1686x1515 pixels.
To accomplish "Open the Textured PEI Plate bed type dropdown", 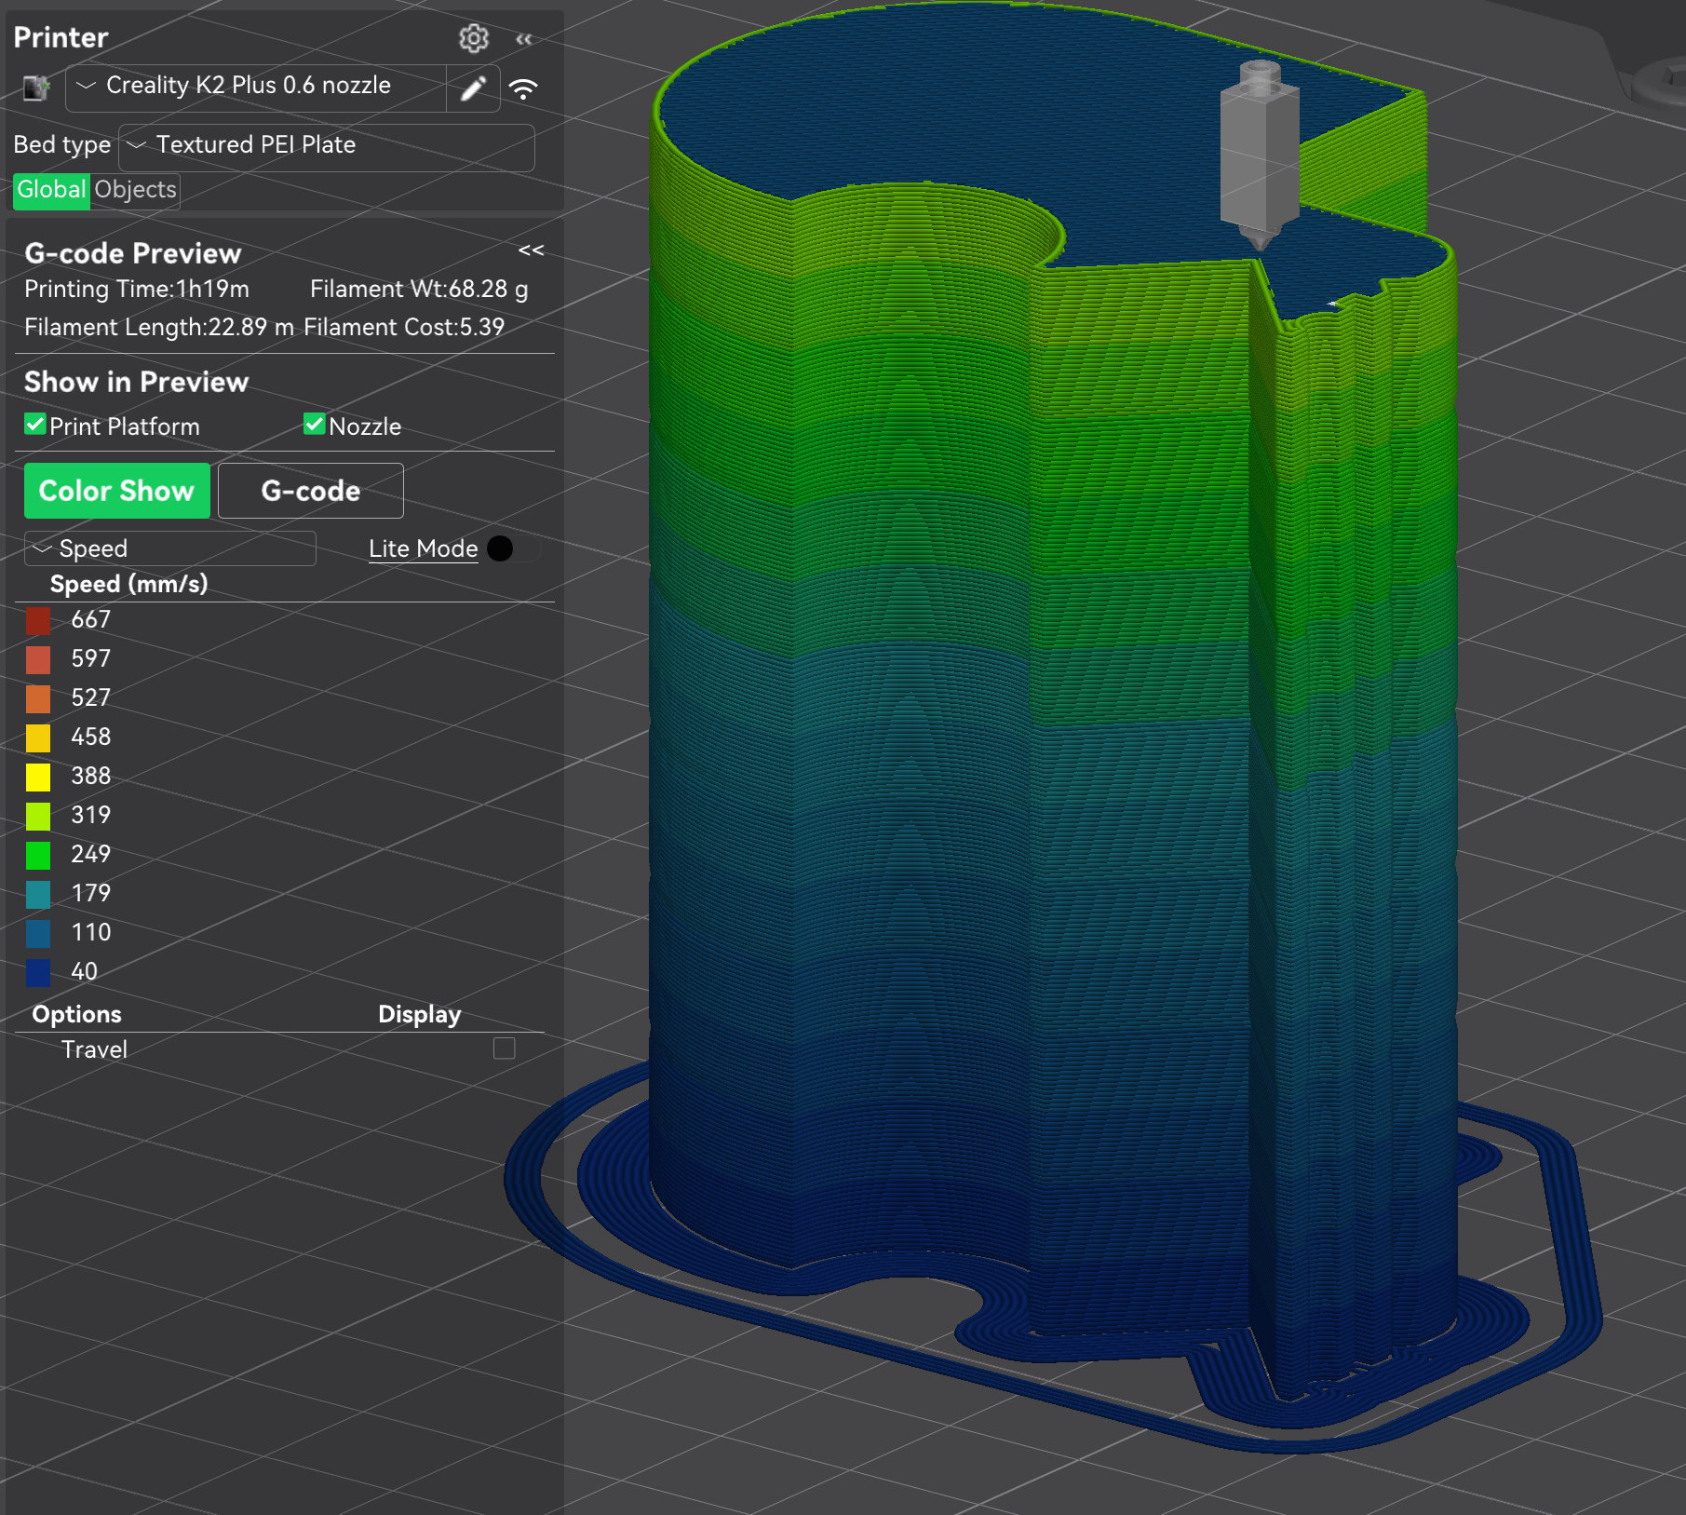I will pyautogui.click(x=326, y=147).
